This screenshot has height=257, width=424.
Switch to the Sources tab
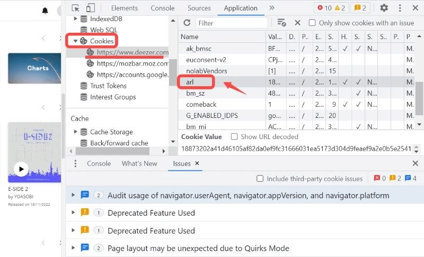199,8
